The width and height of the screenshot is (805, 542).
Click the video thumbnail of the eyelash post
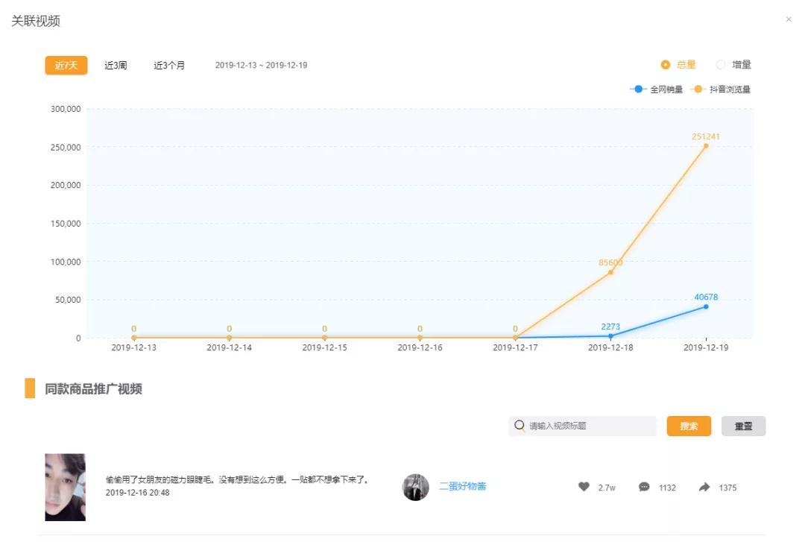[65, 487]
